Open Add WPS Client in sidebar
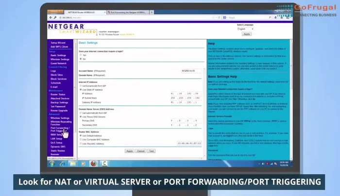This screenshot has width=340, height=196. [59, 47]
